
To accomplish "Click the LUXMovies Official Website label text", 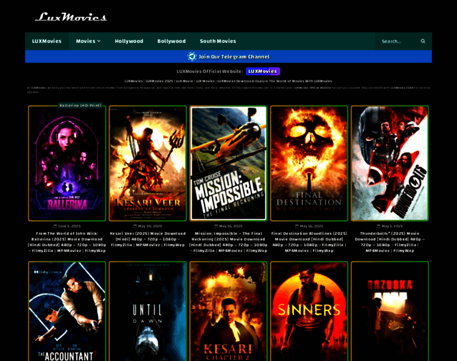I will [x=210, y=71].
